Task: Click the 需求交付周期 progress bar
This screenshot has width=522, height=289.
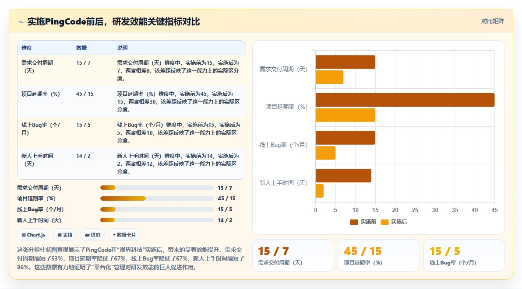Action: pyautogui.click(x=157, y=188)
